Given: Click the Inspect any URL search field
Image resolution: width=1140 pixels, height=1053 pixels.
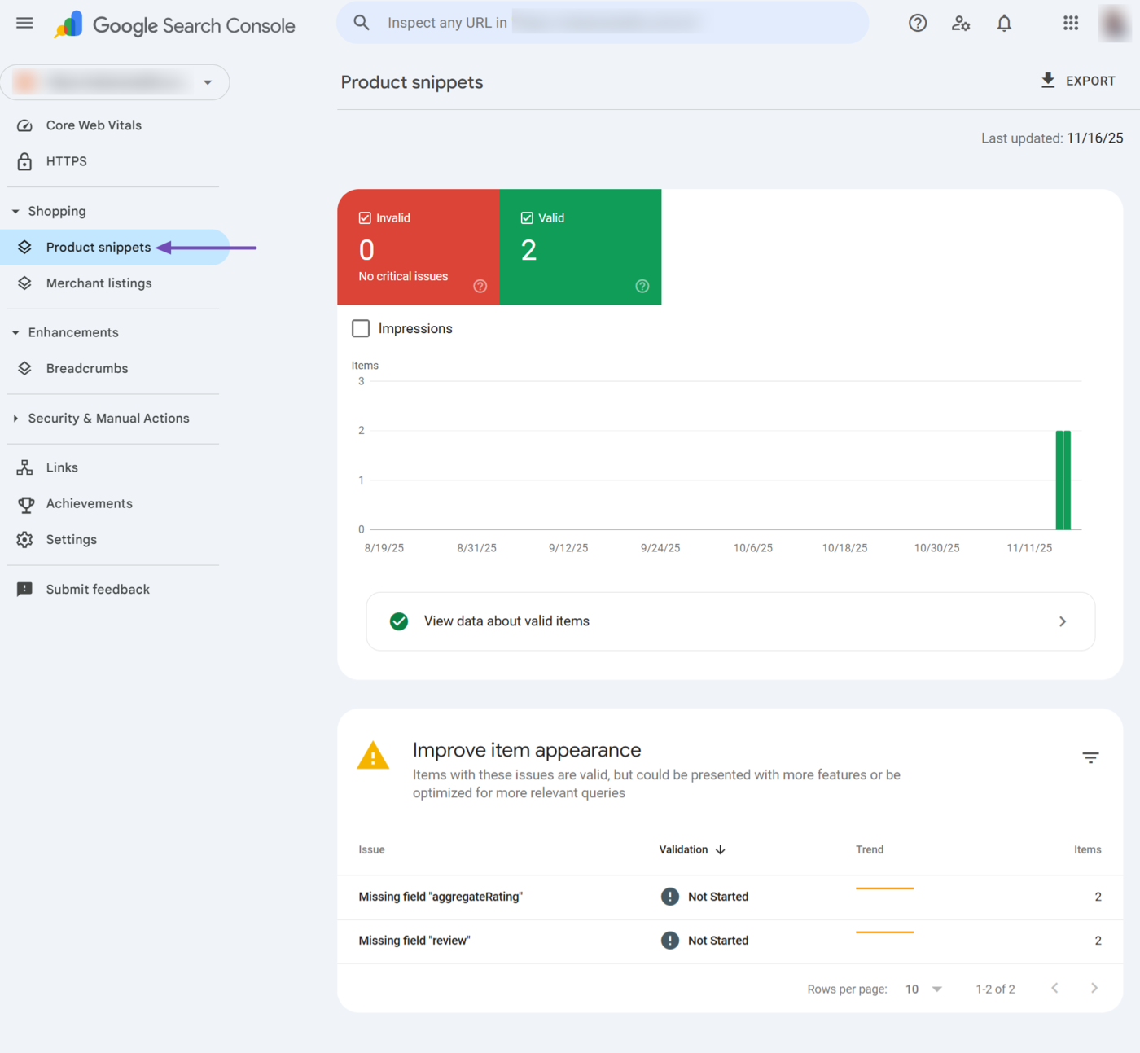Looking at the screenshot, I should tap(603, 23).
